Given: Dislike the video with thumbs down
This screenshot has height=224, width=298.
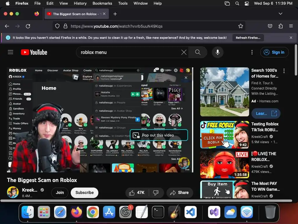Looking at the screenshot, I should coord(156,193).
